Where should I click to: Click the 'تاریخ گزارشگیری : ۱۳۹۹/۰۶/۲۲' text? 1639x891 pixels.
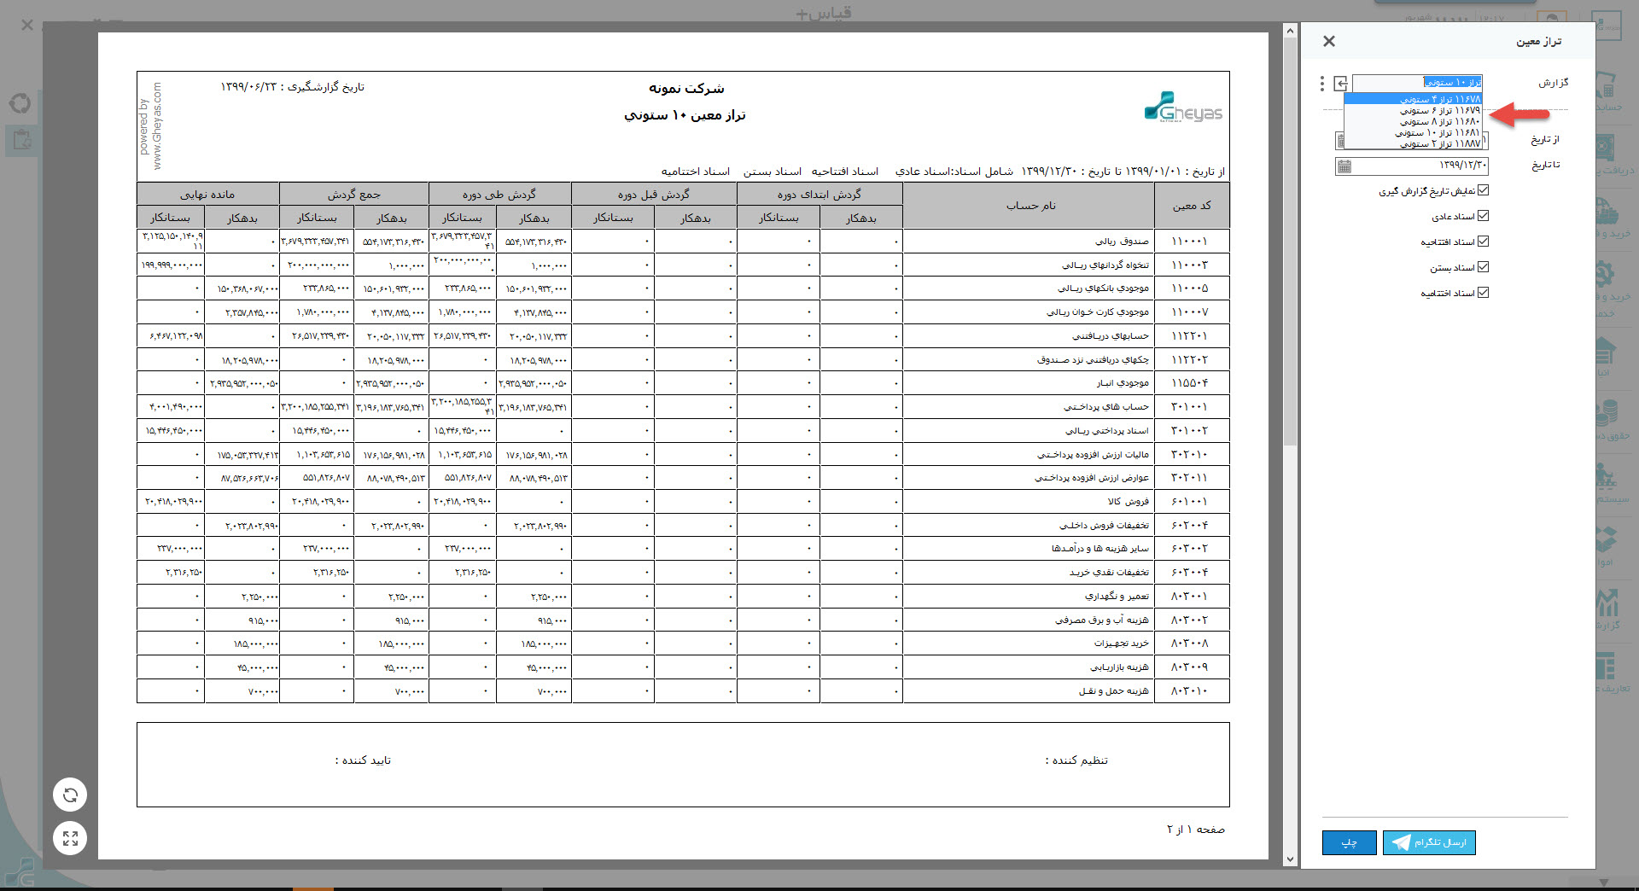click(292, 87)
